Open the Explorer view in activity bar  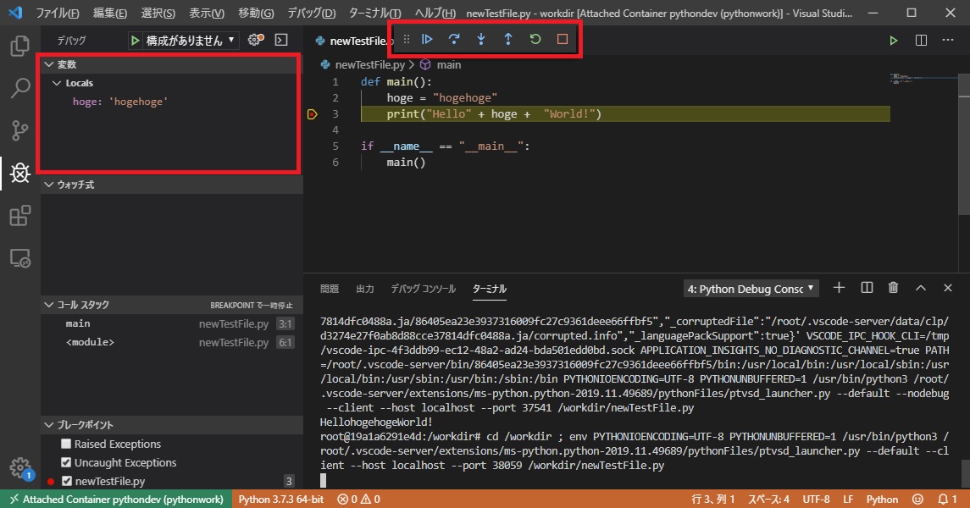(x=19, y=47)
